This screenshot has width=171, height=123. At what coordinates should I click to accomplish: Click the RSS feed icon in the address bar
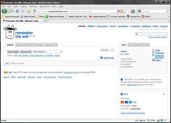coord(122,11)
